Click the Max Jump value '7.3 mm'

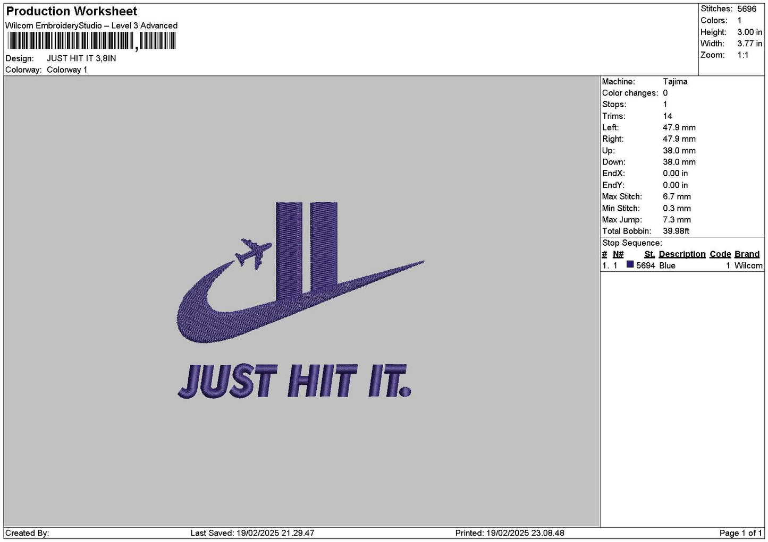click(677, 220)
